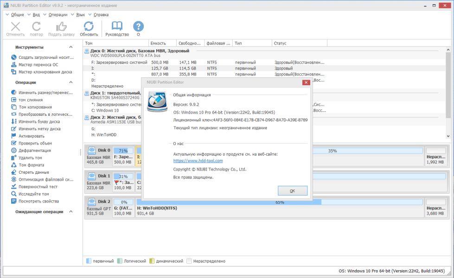The width and height of the screenshot is (454, 278).
Task: Click the Подать заявку thumbs-up icon
Action: 61,26
